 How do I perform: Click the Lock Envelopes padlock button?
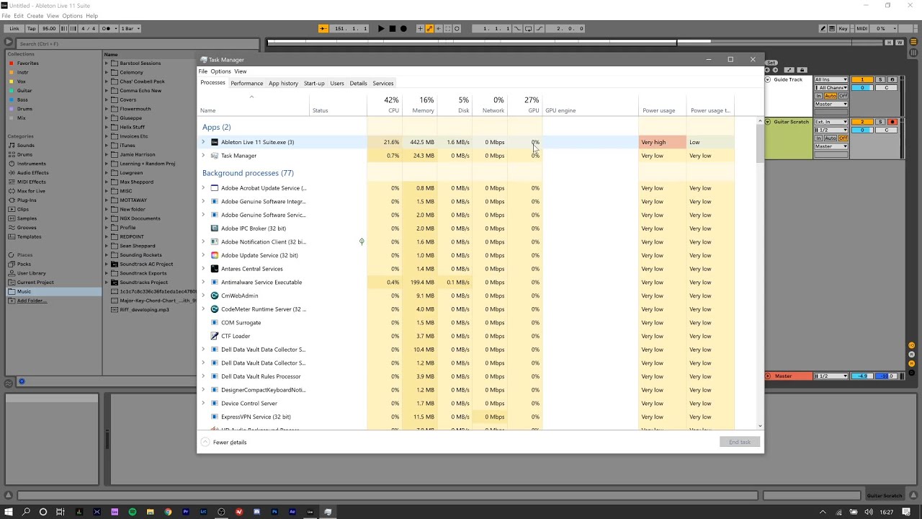coord(802,70)
